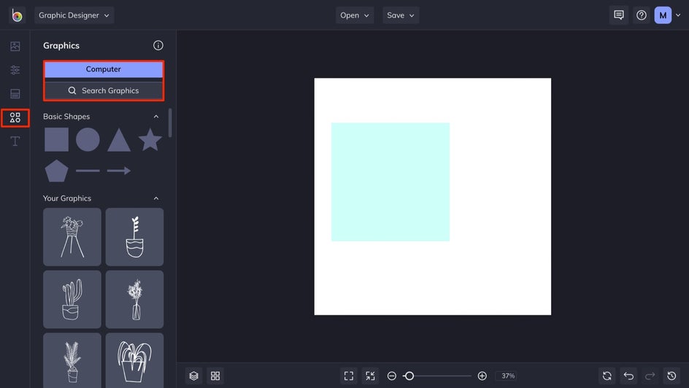The height and width of the screenshot is (388, 689).
Task: Click the Search Graphics button
Action: 104,91
